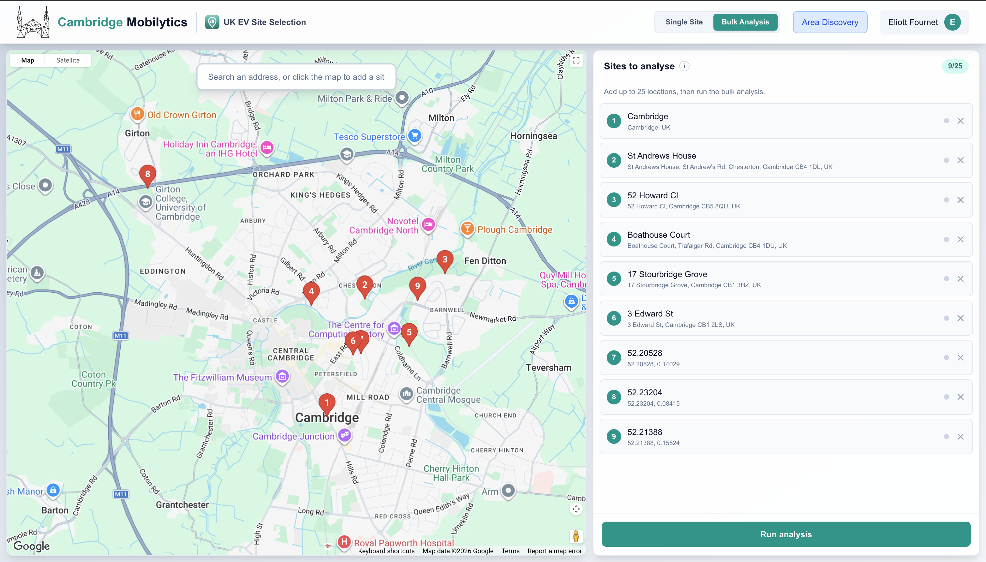Image resolution: width=986 pixels, height=562 pixels.
Task: Open Report a map error link
Action: pos(554,551)
